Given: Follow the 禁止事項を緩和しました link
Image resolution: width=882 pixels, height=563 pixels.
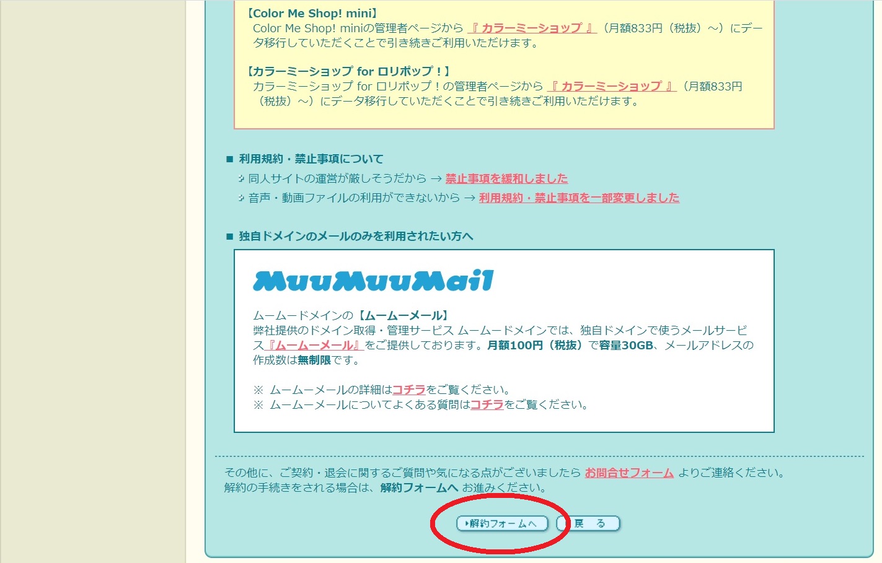Looking at the screenshot, I should point(506,179).
